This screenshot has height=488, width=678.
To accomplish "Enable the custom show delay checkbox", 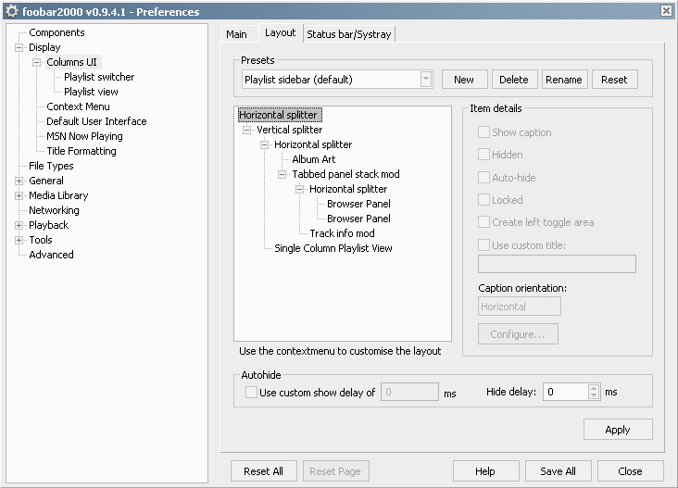I will click(251, 393).
